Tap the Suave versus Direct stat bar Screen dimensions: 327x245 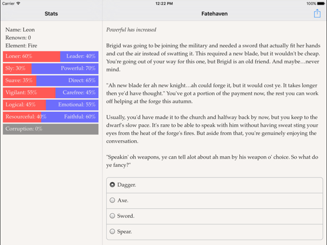(51, 80)
